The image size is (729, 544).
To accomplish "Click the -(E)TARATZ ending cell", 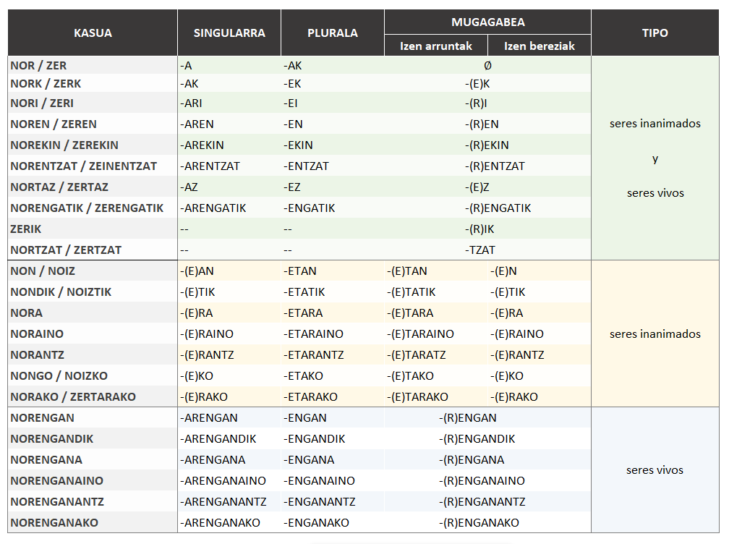I will (417, 354).
